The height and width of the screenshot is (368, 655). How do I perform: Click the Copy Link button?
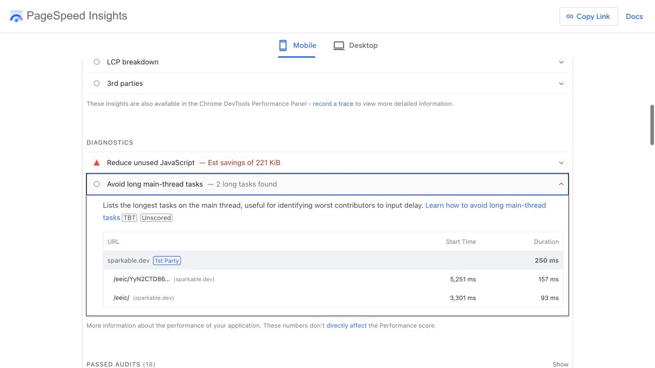pos(588,16)
